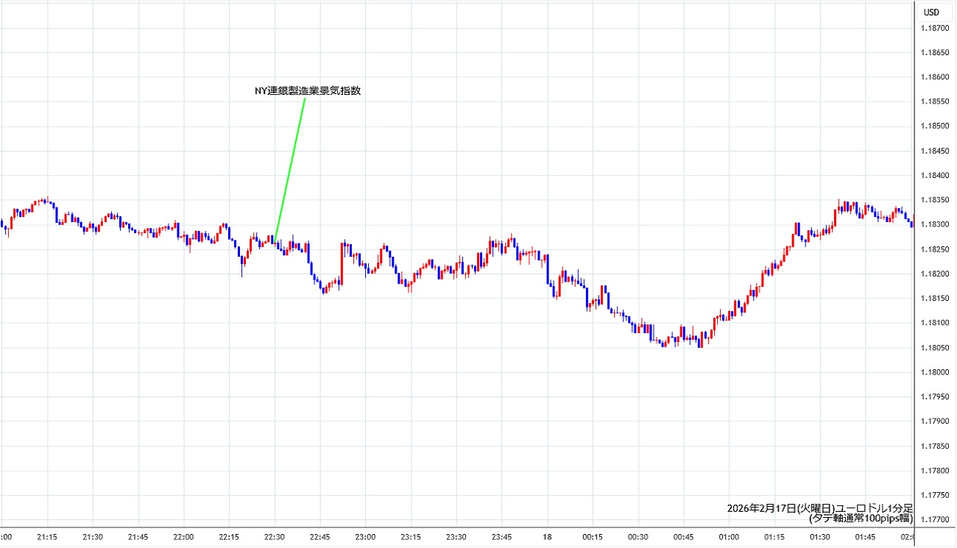Click the 22:30 time axis label

pyautogui.click(x=275, y=536)
